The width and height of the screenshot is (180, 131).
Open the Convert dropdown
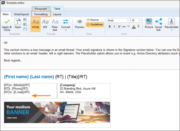65,25
